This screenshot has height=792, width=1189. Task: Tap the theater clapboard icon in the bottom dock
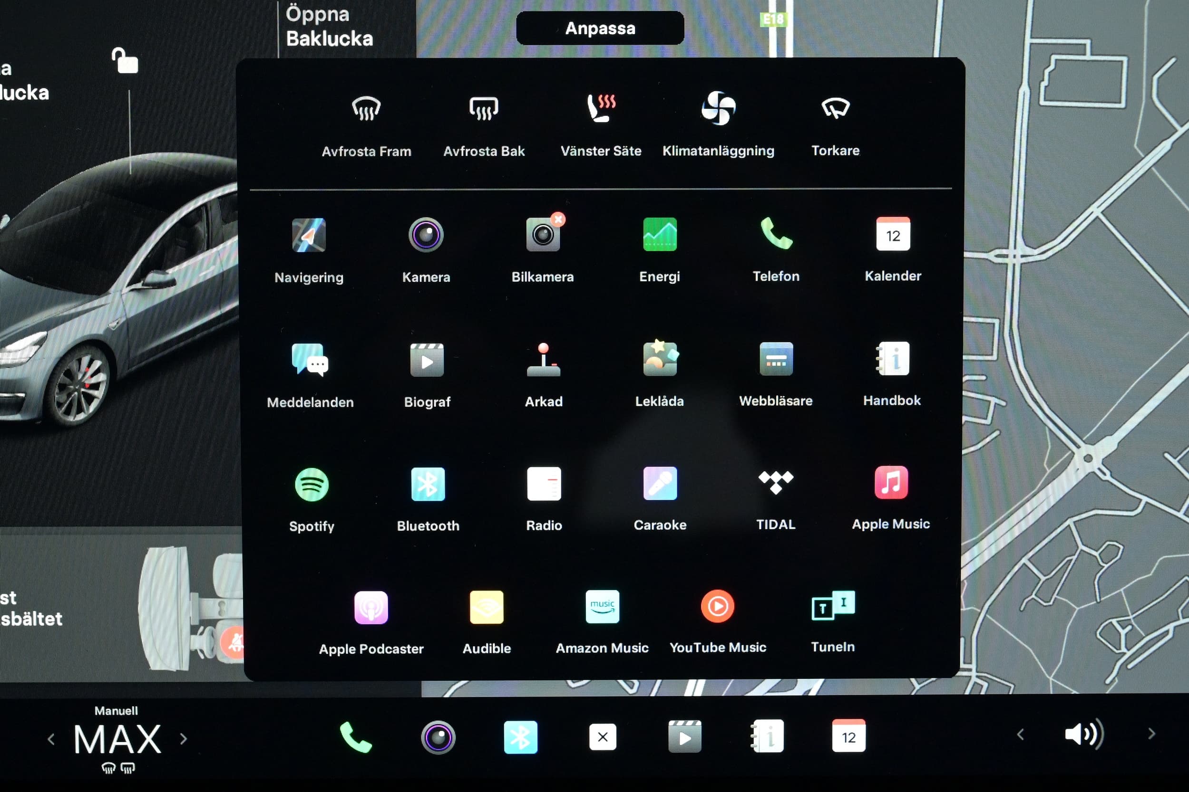(x=685, y=737)
